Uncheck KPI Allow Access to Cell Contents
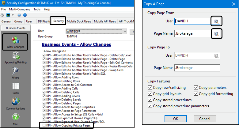The height and width of the screenshot is (129, 239). [44, 85]
